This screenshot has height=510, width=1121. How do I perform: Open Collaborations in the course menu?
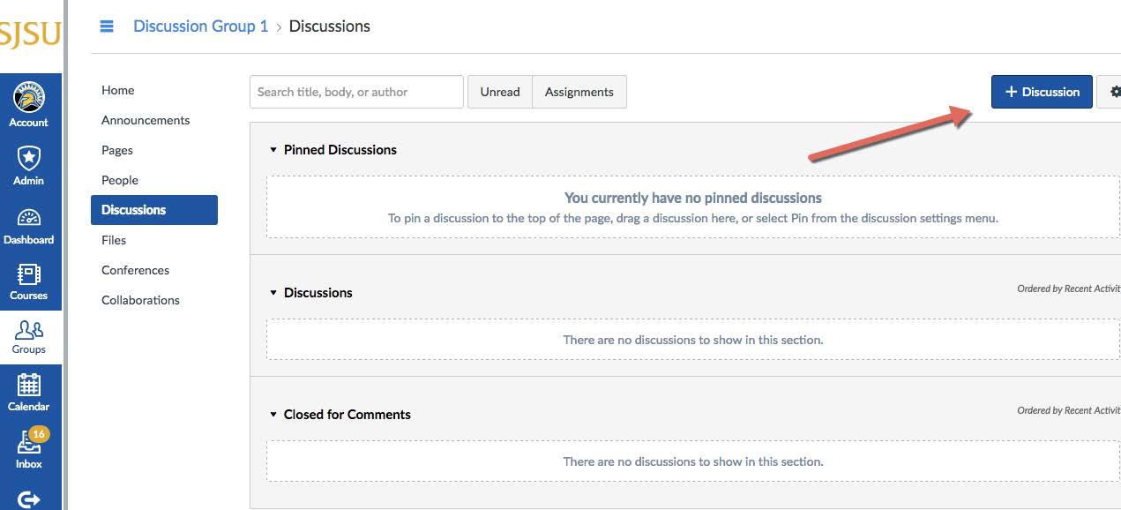tap(140, 300)
